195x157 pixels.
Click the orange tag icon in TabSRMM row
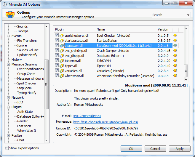click(175, 60)
